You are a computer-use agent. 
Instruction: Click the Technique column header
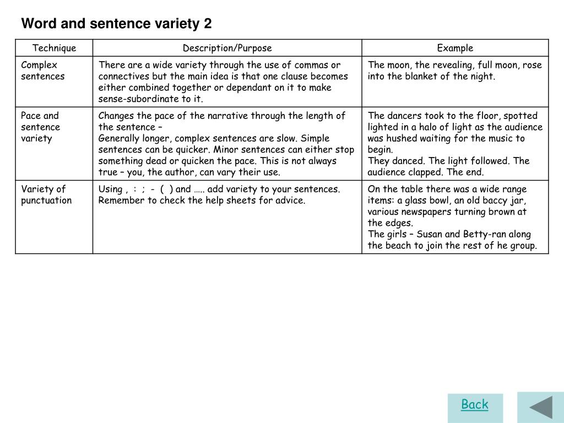54,48
